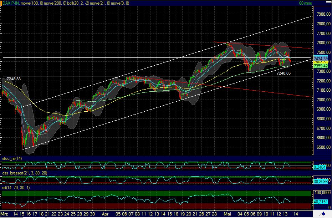Click the 7600,00 price axis label
The image size is (332, 218).
coord(323,43)
